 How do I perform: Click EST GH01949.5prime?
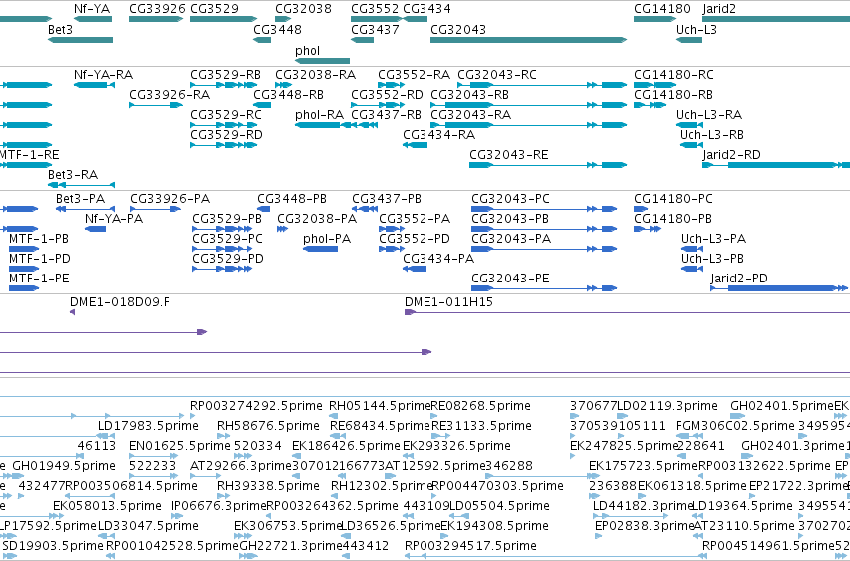click(x=64, y=466)
